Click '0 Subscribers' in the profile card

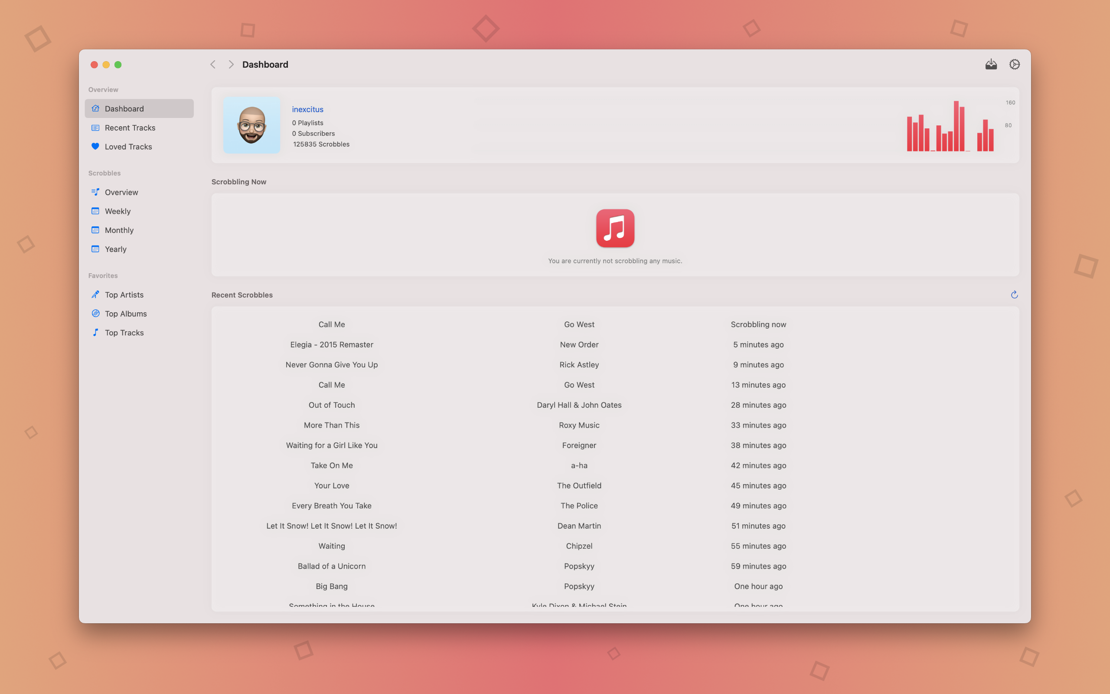pos(313,134)
